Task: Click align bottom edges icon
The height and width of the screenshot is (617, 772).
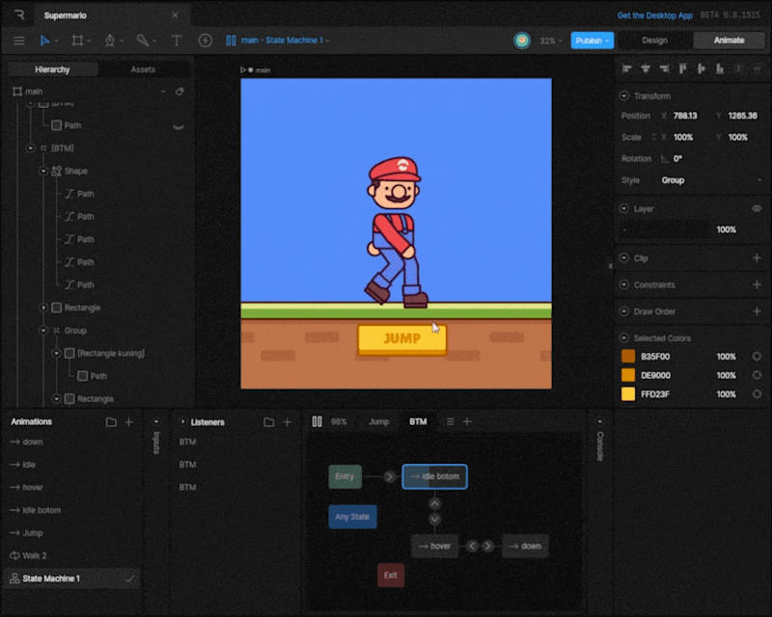Action: tap(720, 68)
